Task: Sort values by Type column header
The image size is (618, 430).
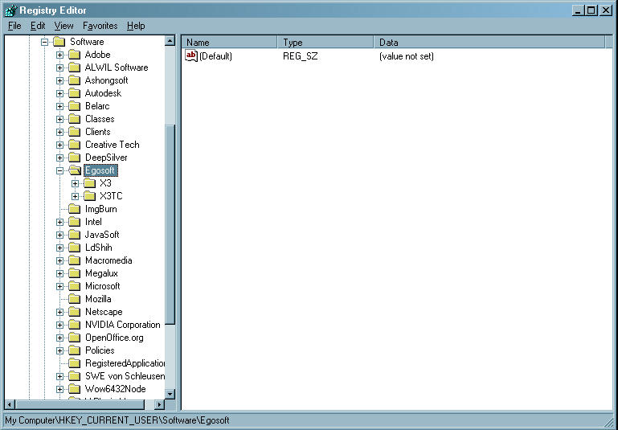Action: tap(326, 42)
